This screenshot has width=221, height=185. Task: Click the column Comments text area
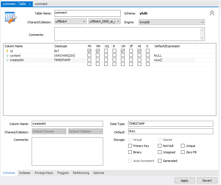click(67, 151)
